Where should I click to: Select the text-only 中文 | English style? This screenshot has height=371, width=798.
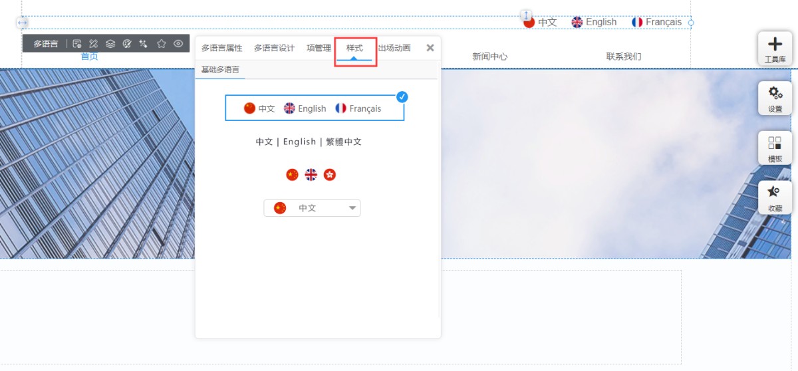point(309,142)
